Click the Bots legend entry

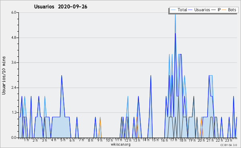click(229, 10)
